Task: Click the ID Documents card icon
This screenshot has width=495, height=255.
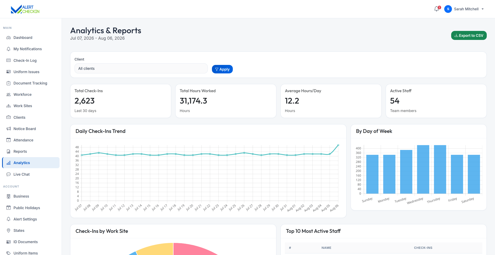Action: point(9,242)
